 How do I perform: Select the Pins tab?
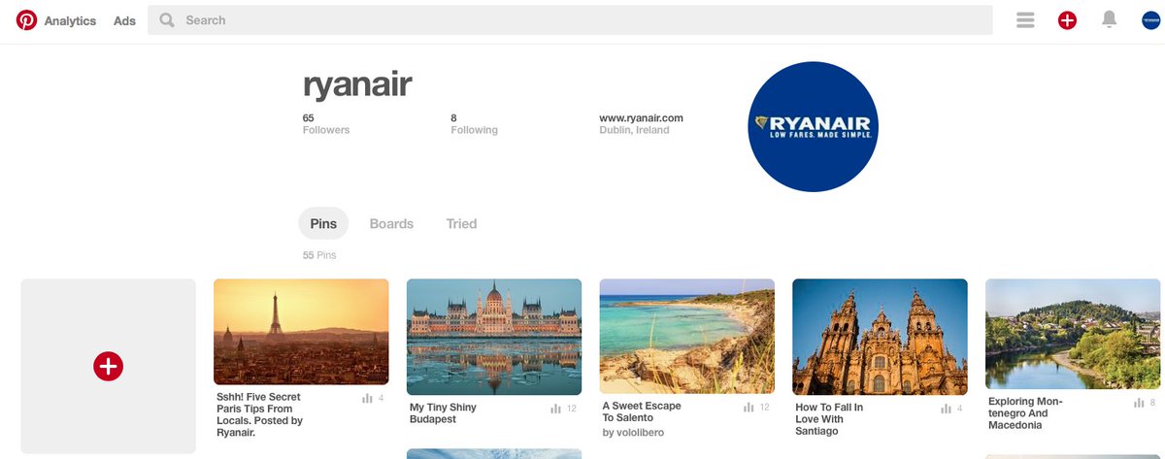click(x=323, y=223)
